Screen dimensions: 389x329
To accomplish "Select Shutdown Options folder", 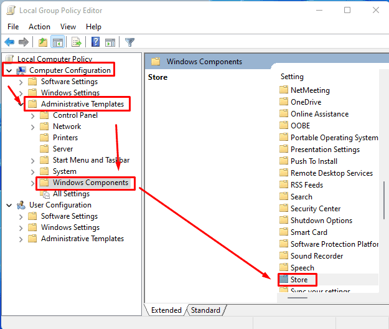I will point(321,220).
